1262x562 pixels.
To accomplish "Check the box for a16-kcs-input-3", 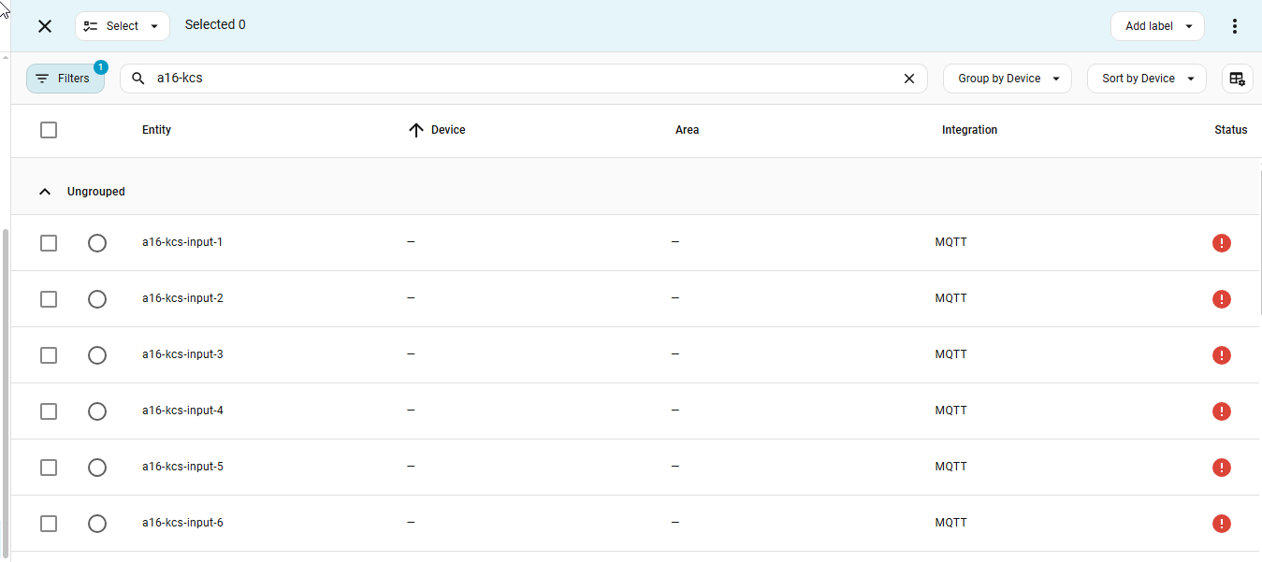I will (x=49, y=355).
